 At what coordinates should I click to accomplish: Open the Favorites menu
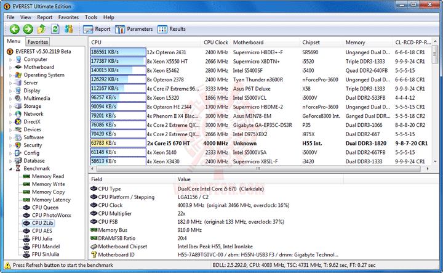coord(69,17)
